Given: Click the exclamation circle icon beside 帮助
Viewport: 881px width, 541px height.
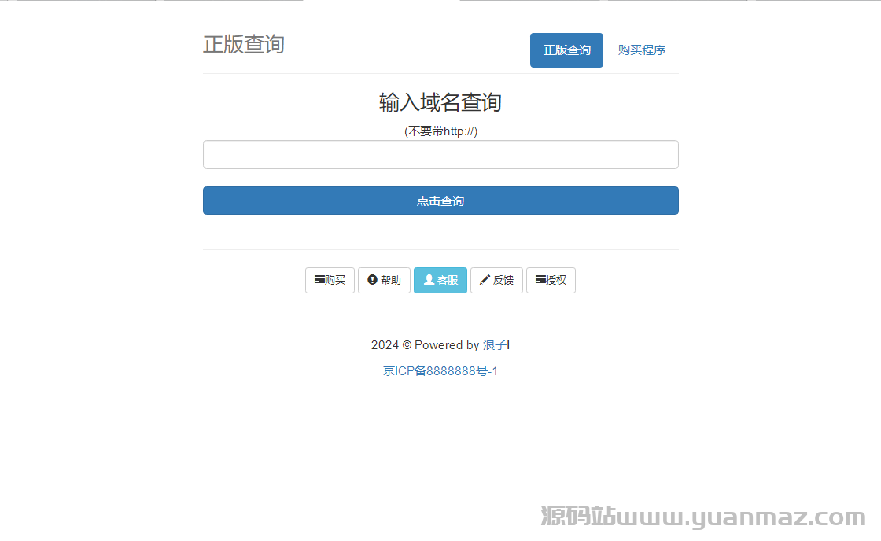Looking at the screenshot, I should [x=372, y=280].
